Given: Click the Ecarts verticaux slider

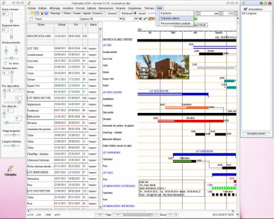Looking at the screenshot, I should pos(11,18).
